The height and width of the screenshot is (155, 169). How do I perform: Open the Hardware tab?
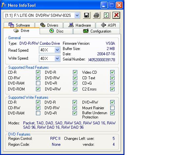80,25
